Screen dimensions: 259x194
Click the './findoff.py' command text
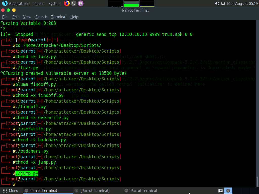[x=31, y=107]
